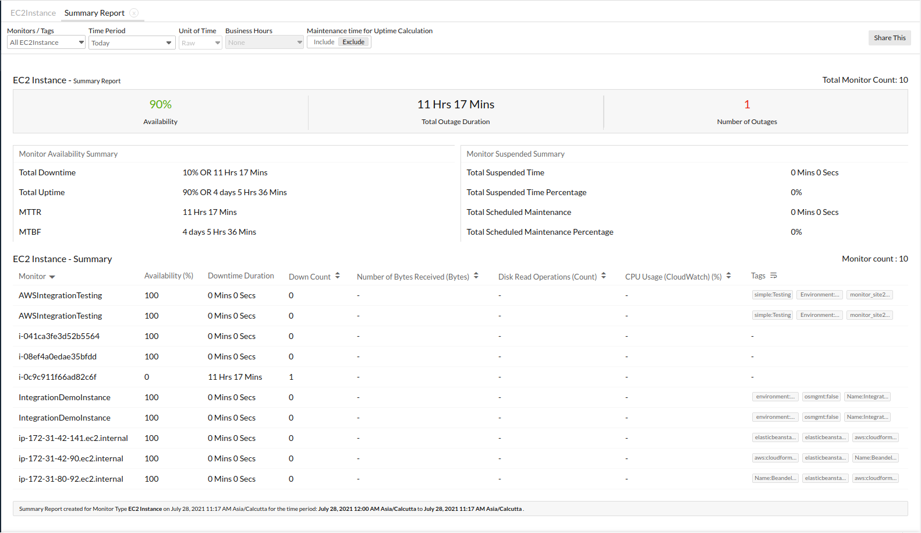Open the Time Period dropdown

132,43
